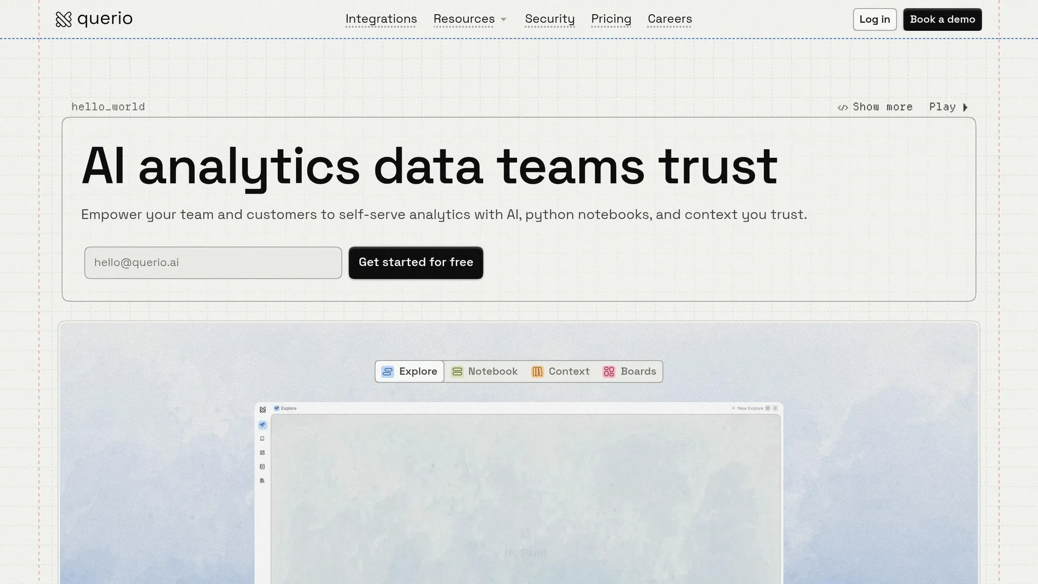Image resolution: width=1038 pixels, height=584 pixels.
Task: Select the Boards tab
Action: (629, 372)
